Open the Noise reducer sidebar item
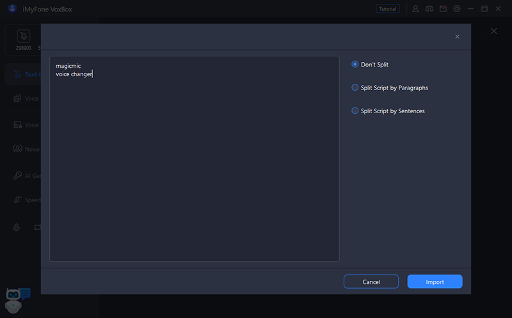 26,149
